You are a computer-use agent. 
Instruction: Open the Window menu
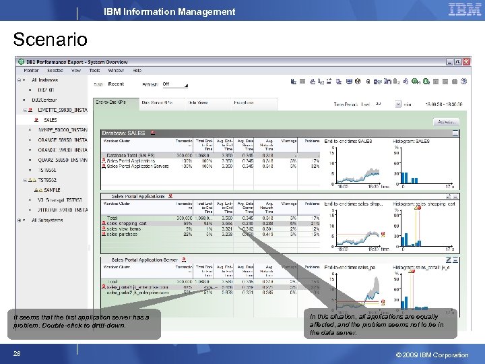pyautogui.click(x=116, y=71)
